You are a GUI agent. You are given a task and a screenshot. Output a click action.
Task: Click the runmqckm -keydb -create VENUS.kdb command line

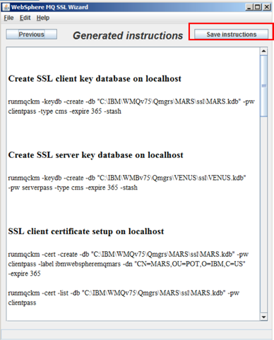127,178
